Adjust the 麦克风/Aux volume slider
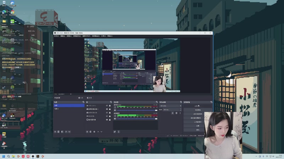The width and height of the screenshot is (284, 159). 137,110
